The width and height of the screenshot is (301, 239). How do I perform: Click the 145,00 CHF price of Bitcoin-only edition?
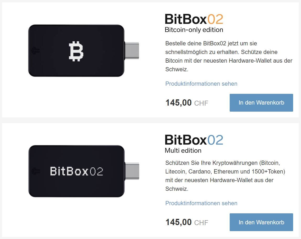point(187,103)
